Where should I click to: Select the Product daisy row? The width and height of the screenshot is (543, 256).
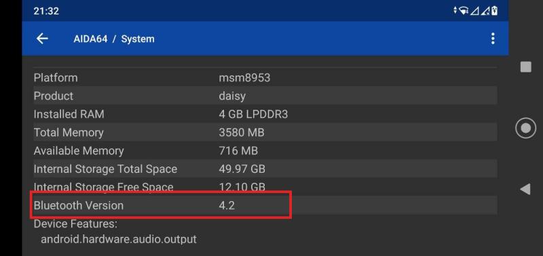pos(265,95)
